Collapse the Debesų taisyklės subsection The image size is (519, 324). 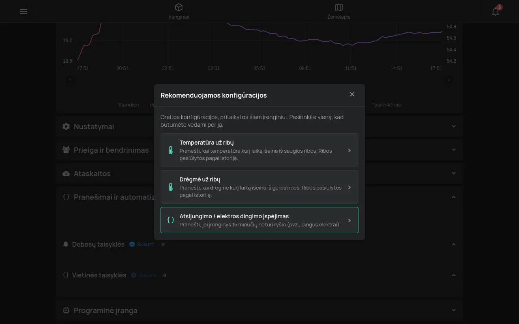[x=454, y=244]
